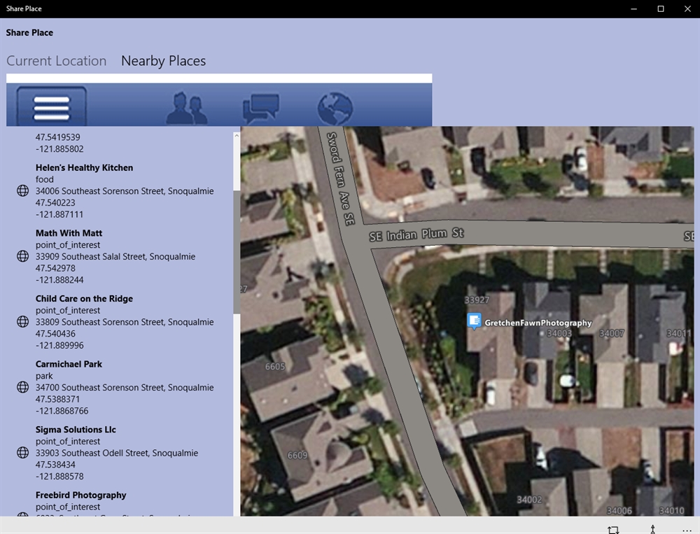Screen dimensions: 700x534
Task: Click address 33903 Southeast Odell Street, Snoqualmie
Action: click(x=117, y=453)
